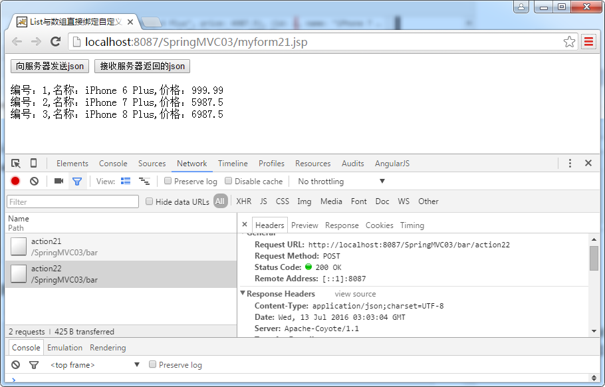Open the Profiles tab
The image size is (605, 387).
pos(271,163)
